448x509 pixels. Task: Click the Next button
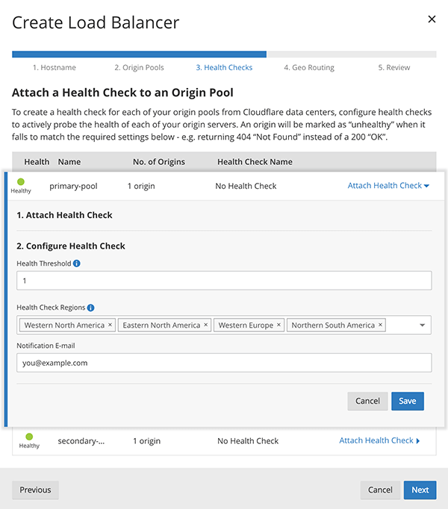(420, 490)
